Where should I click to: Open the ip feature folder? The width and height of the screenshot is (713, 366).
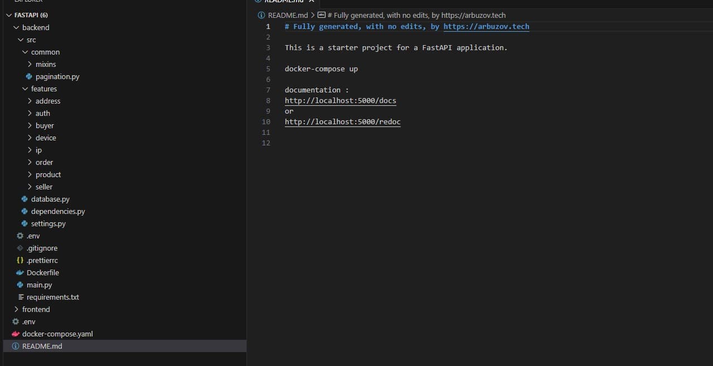(x=38, y=150)
